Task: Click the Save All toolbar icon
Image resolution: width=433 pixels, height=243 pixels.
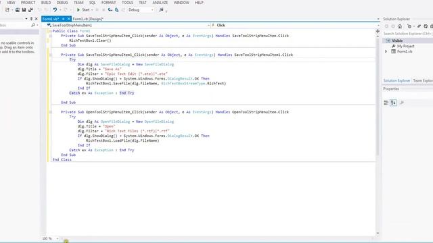Action: [30, 10]
